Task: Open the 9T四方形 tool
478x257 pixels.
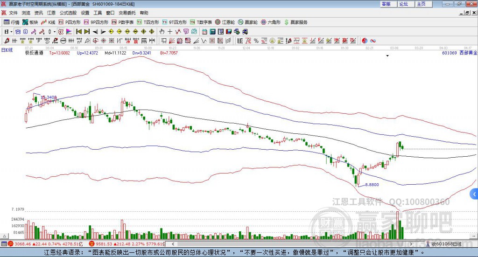Action: coord(175,22)
